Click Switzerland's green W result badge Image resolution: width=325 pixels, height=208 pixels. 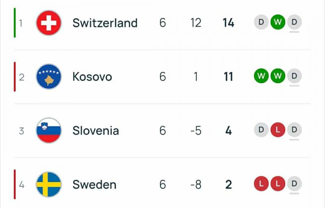278,22
